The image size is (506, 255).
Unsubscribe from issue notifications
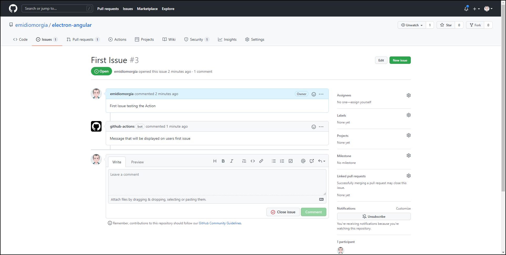pyautogui.click(x=373, y=217)
